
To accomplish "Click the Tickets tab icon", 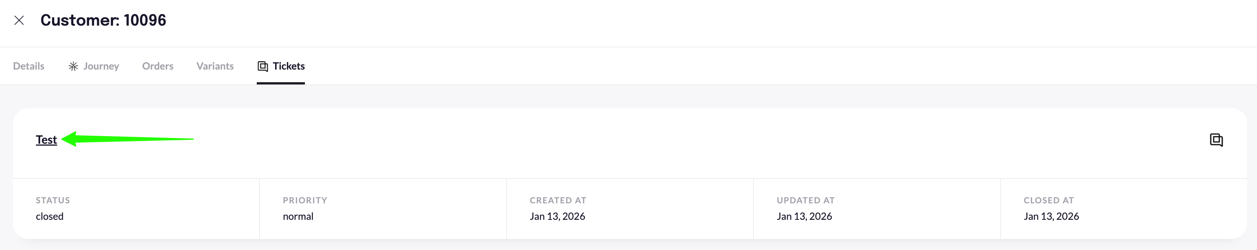I will click(x=262, y=67).
